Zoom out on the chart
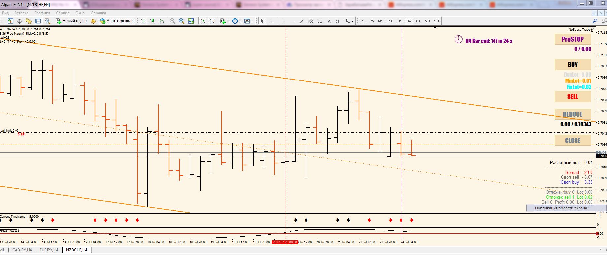The height and width of the screenshot is (255, 607). 181,21
